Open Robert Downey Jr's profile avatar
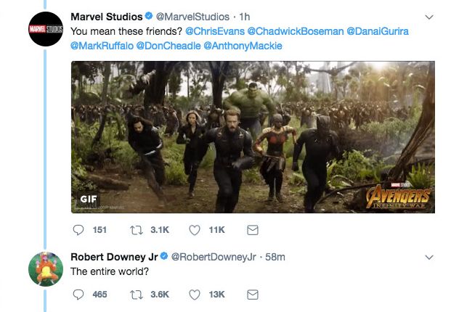Viewport: 459px width, 312px height. (46, 268)
